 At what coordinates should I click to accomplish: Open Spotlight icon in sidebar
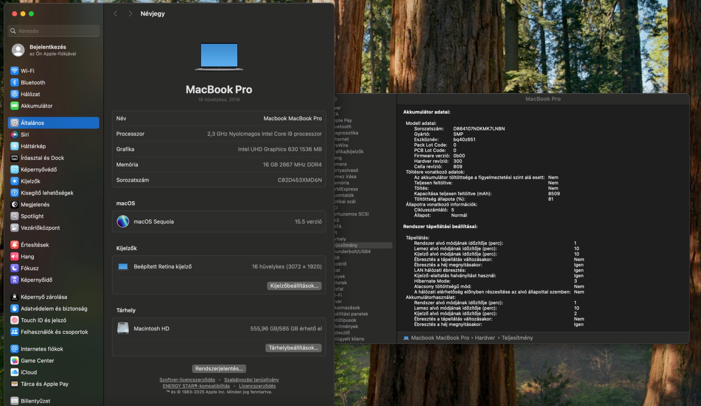tap(15, 216)
